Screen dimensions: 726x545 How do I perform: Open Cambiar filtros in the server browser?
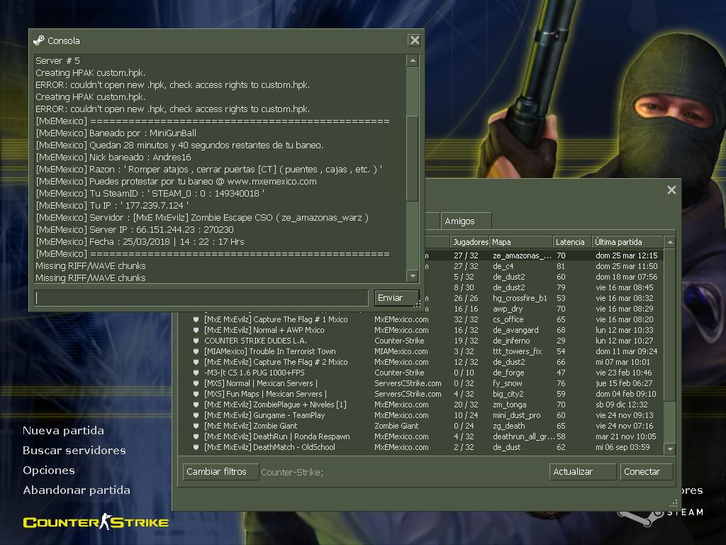(x=220, y=472)
